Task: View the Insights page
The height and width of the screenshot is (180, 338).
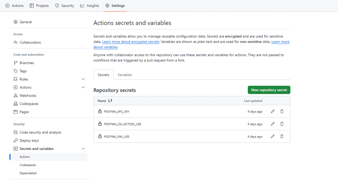Action: [x=89, y=5]
